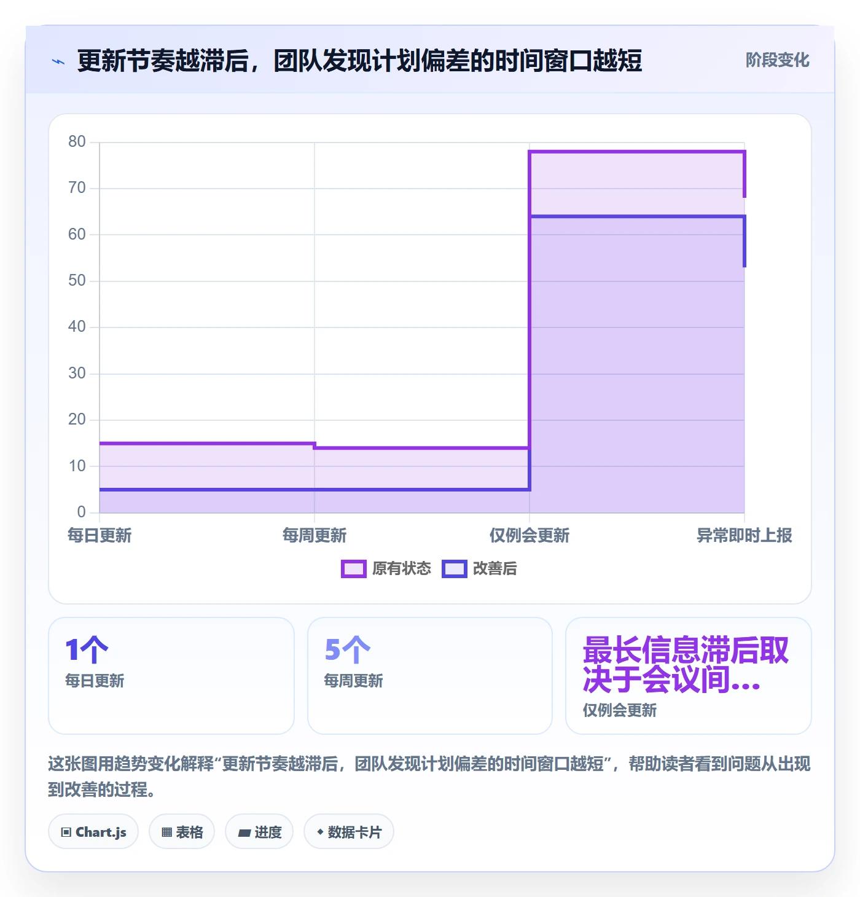Click the description paragraph starting 这张图用趋势变化
The height and width of the screenshot is (897, 860).
(x=429, y=777)
